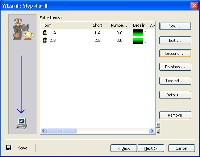The image size is (200, 157).
Task: Click the Short column header
Action: (x=97, y=25)
